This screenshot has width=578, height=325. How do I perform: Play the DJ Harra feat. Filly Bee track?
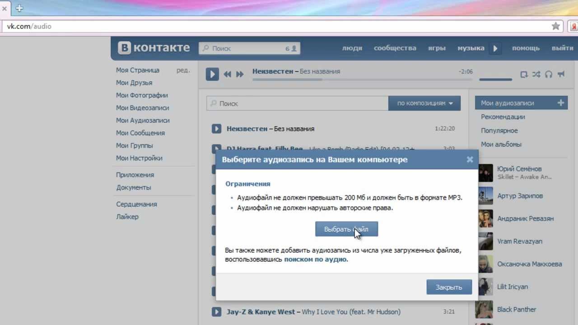pos(216,148)
